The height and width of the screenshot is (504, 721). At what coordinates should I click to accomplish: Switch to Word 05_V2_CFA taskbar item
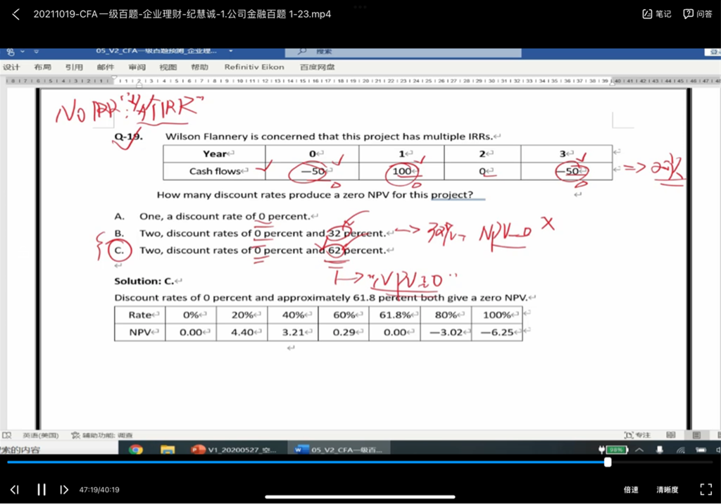[x=339, y=449]
